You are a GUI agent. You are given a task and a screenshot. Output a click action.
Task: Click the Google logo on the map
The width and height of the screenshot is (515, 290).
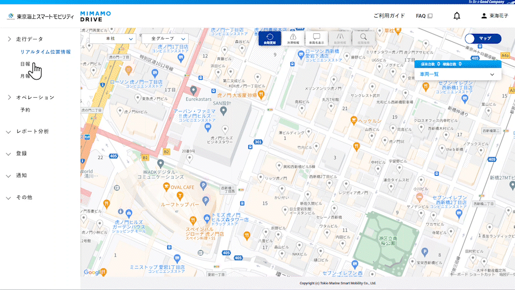point(93,272)
